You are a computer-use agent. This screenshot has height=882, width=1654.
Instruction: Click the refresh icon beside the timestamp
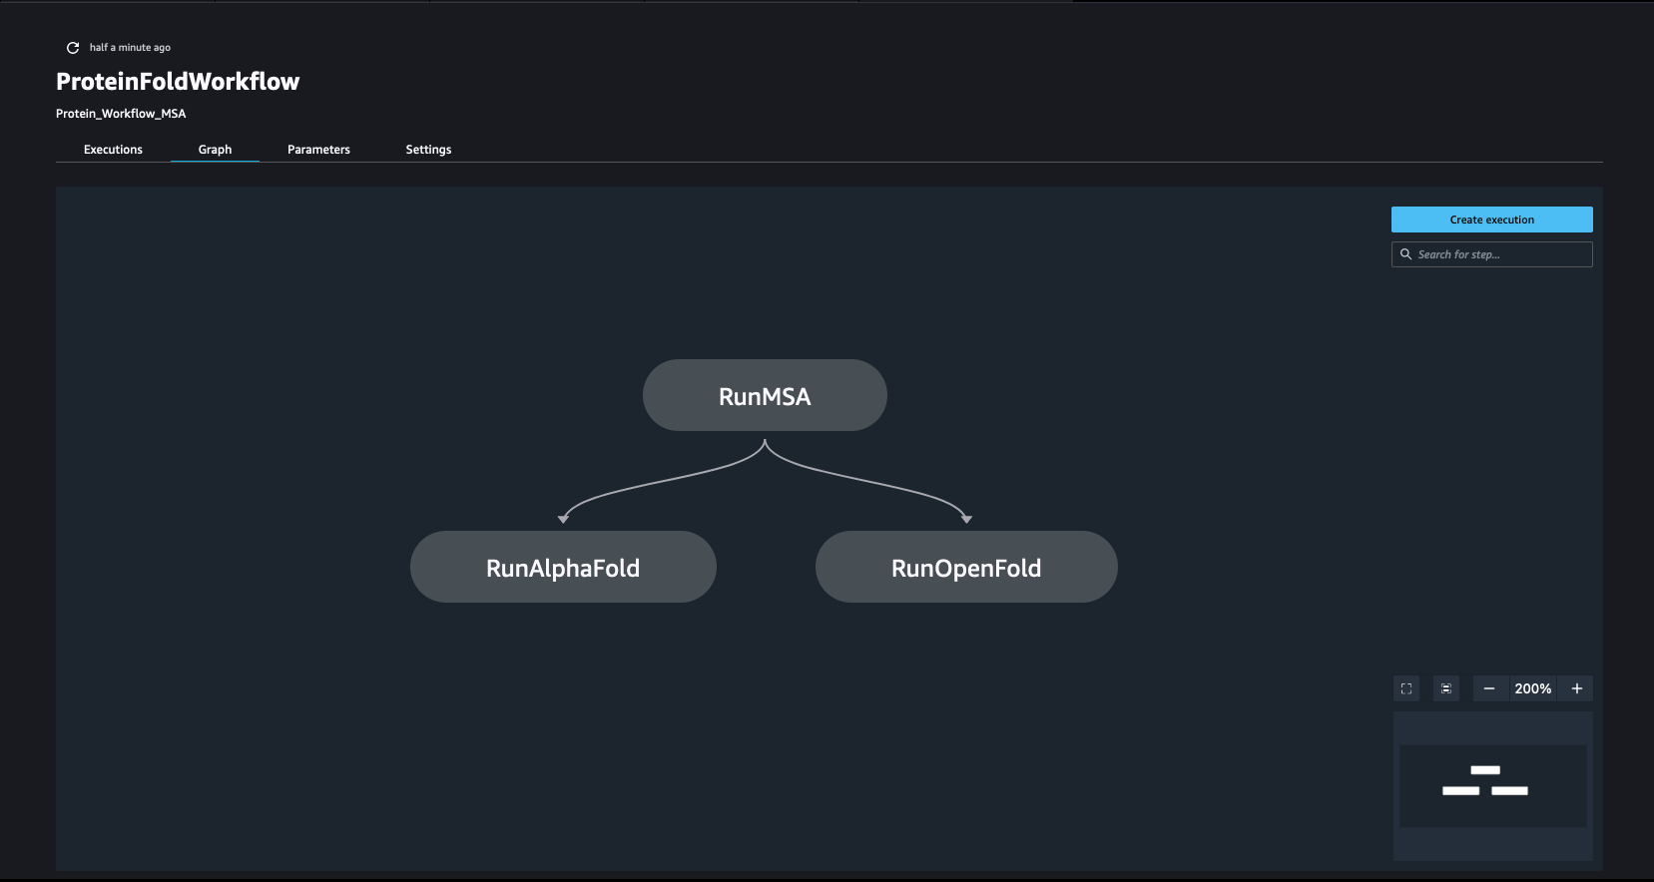(73, 48)
